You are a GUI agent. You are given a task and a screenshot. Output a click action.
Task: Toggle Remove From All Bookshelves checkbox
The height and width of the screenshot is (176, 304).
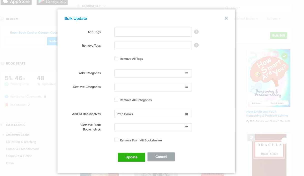(x=116, y=140)
